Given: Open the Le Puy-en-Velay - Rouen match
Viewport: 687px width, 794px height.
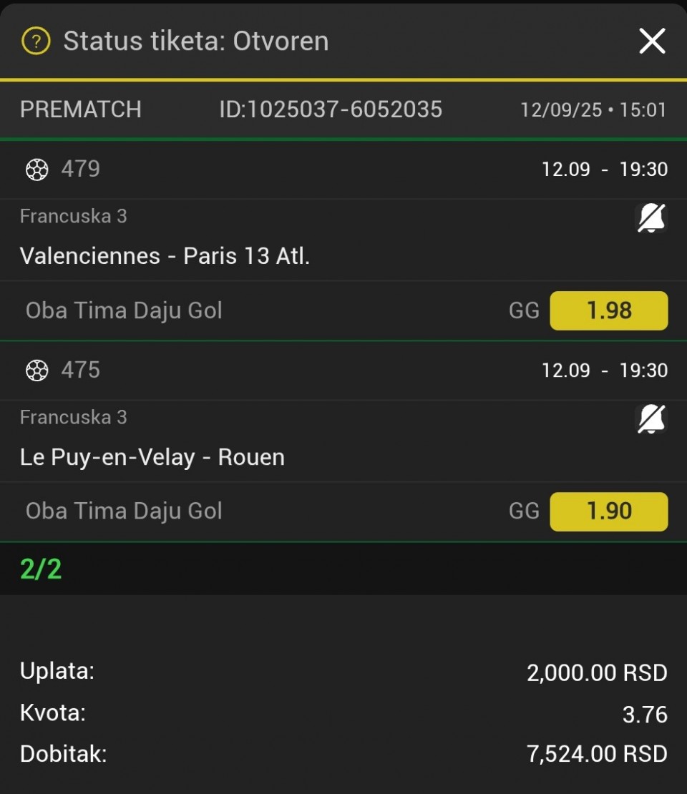Looking at the screenshot, I should point(152,457).
